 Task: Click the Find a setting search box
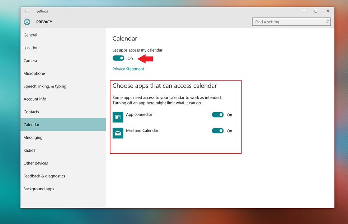287,22
